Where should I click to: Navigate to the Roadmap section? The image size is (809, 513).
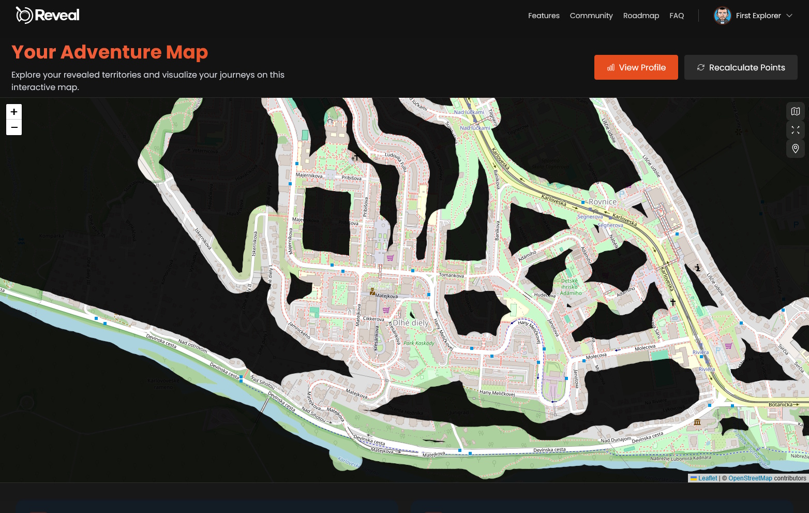tap(641, 16)
